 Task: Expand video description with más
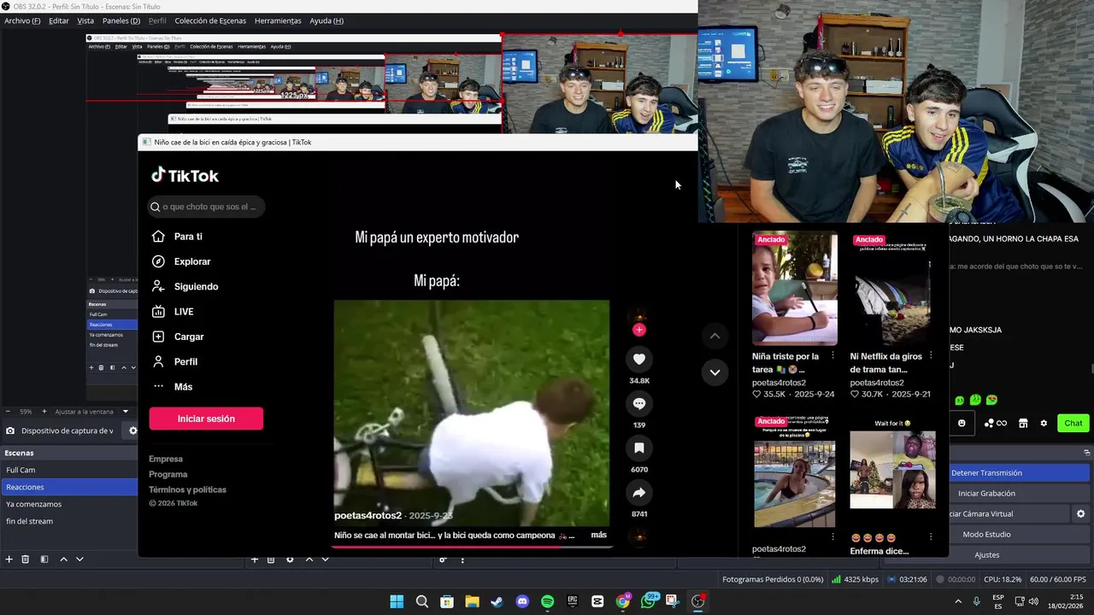(598, 535)
